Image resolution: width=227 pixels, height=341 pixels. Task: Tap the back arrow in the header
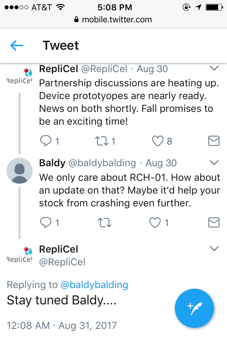point(17,45)
